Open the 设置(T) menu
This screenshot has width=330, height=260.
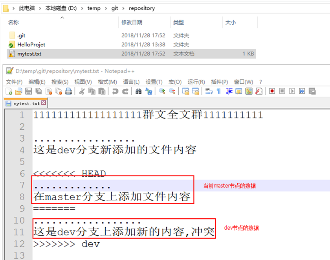(154, 82)
